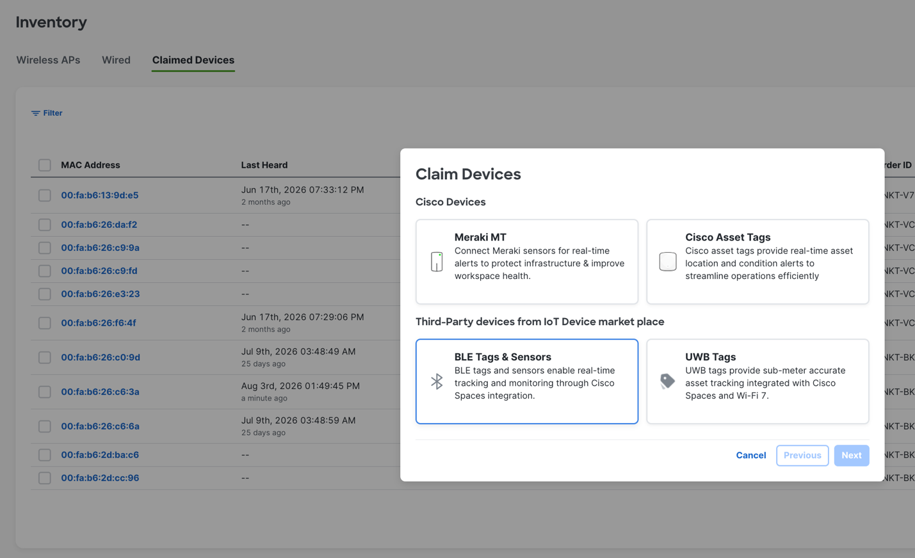The height and width of the screenshot is (558, 915).
Task: Select the Cisco Asset Tags card
Action: click(757, 262)
